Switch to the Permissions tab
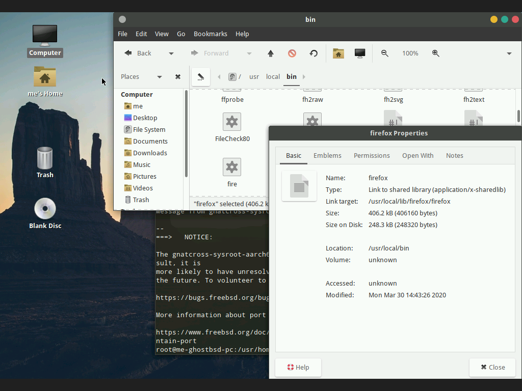522x391 pixels. (372, 156)
